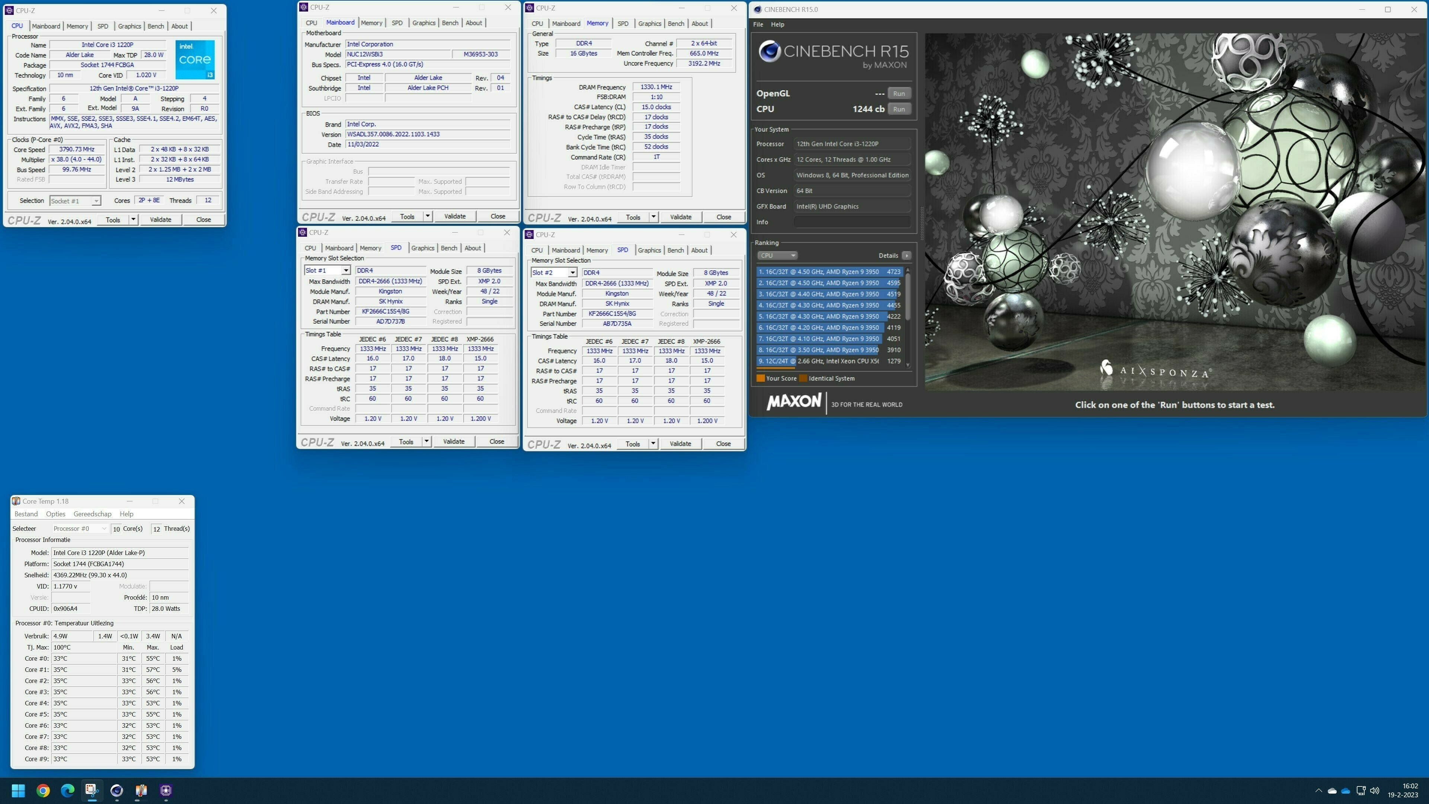The image size is (1429, 804).
Task: Open Tools dropdown arrow in CPU-Z processor window
Action: (x=133, y=220)
